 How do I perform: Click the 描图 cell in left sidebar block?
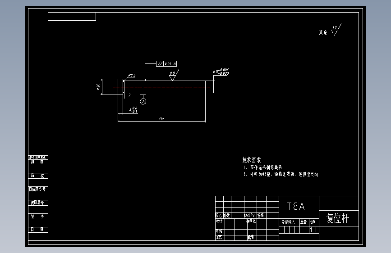[38, 162]
